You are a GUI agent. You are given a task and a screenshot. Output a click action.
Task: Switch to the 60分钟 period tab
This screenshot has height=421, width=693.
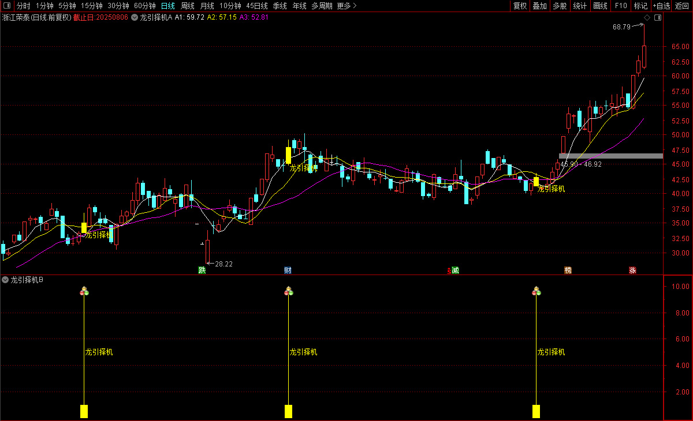(x=144, y=6)
